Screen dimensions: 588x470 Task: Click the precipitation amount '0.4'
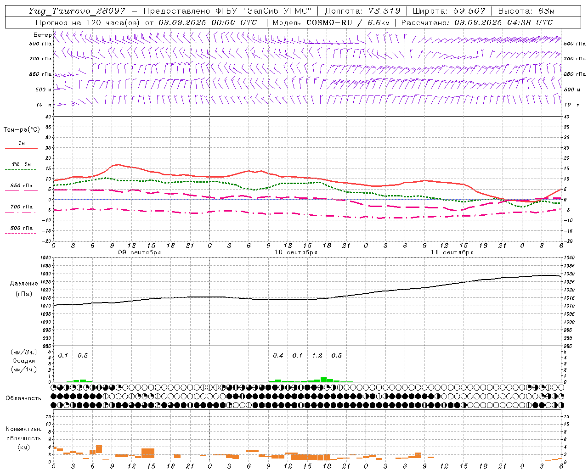coord(278,356)
